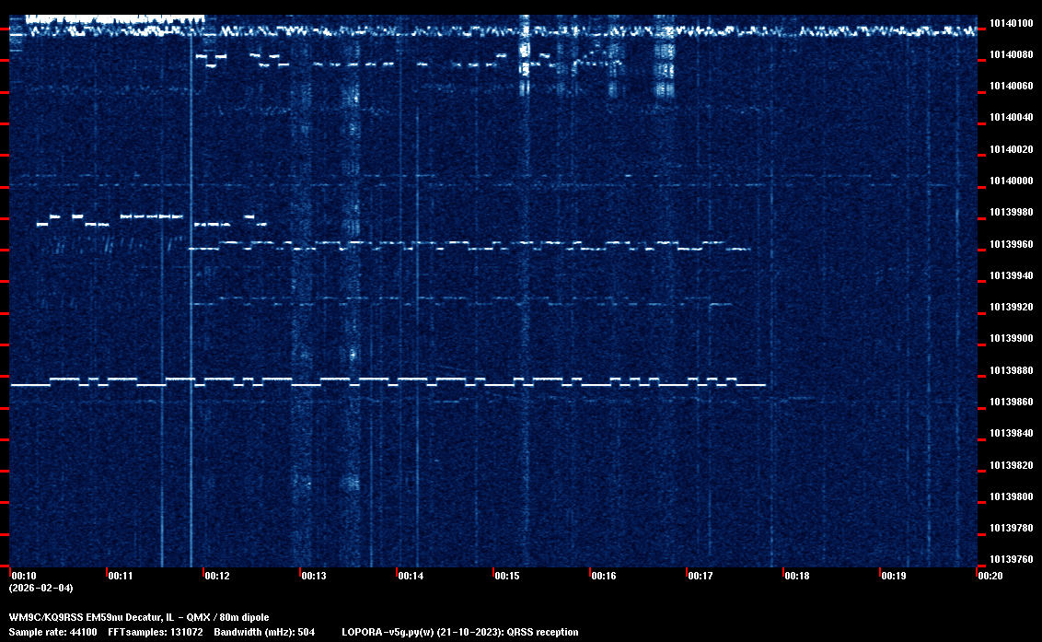The width and height of the screenshot is (1042, 642).
Task: Click the 10139960 frequency label
Action: coord(1010,244)
